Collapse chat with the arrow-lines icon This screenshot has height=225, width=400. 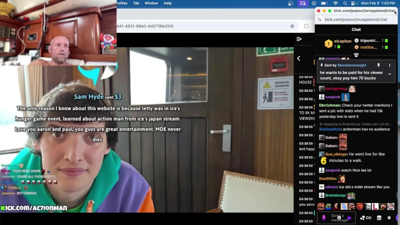299,39
